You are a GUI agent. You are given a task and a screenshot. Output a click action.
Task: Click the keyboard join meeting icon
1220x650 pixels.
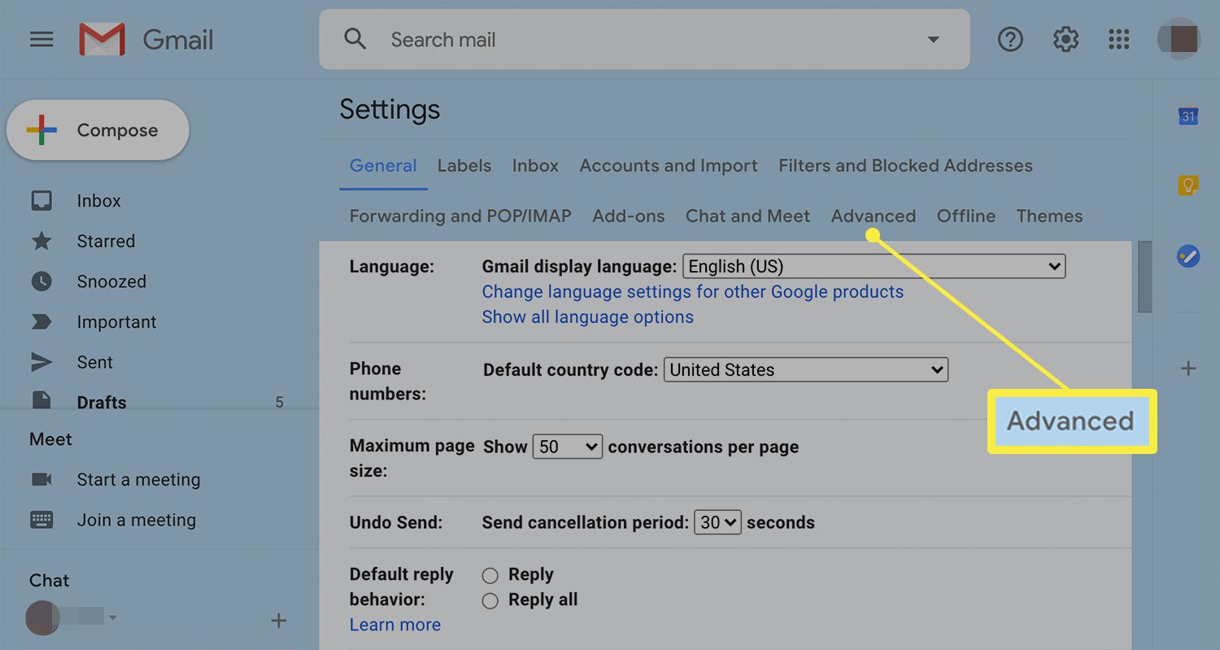point(41,520)
